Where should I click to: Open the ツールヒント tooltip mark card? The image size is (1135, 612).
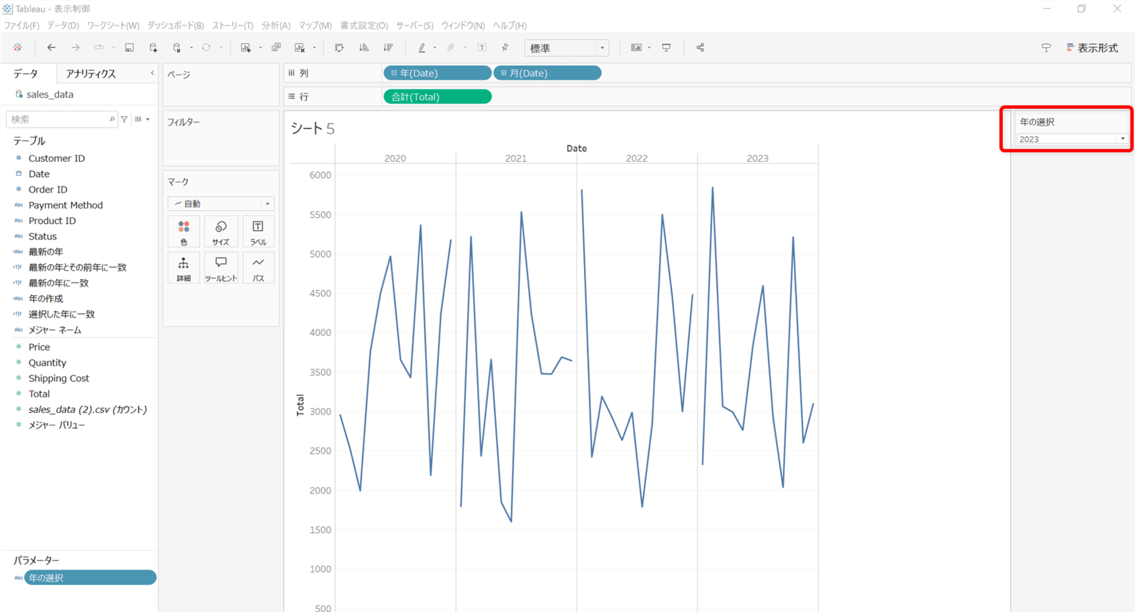[x=221, y=268]
